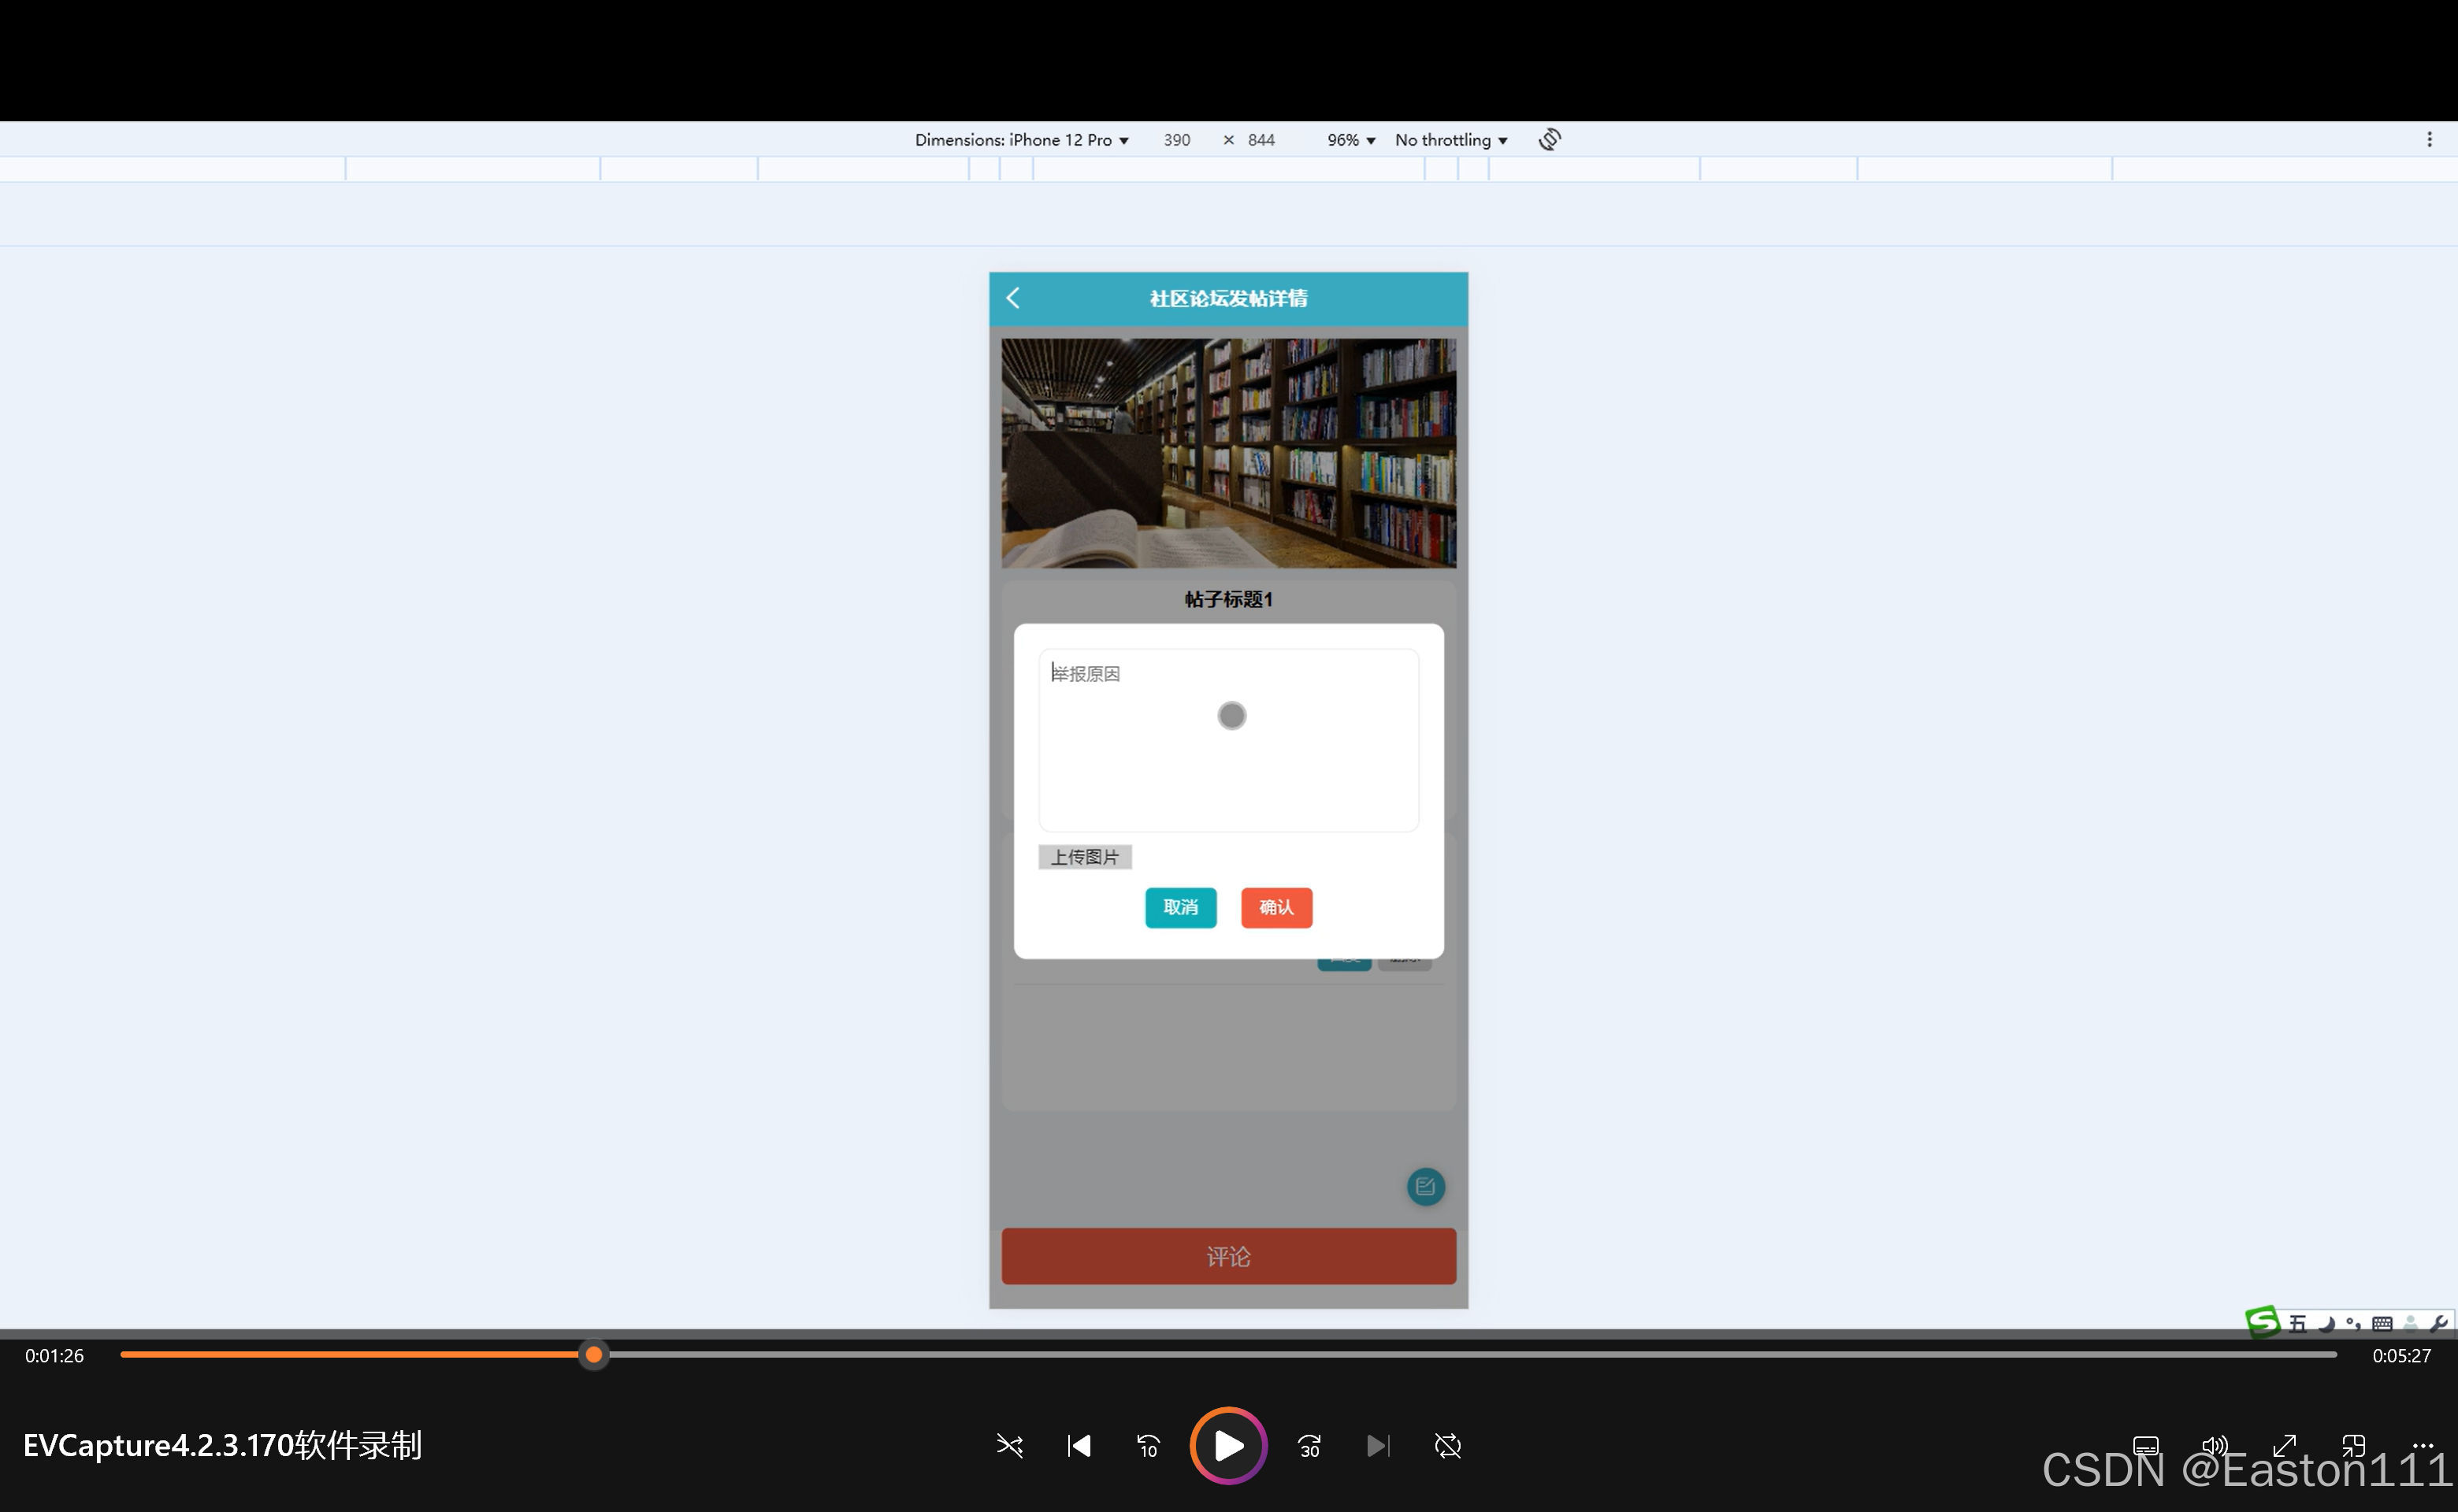Screen dimensions: 2458x1512
Task: Click the rotate device icon
Action: (x=1549, y=140)
